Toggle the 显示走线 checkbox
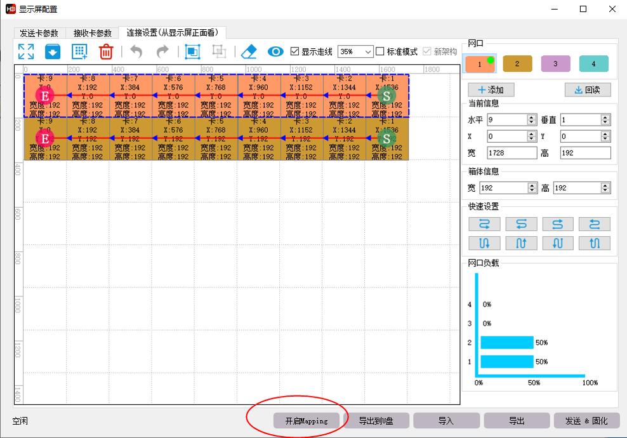The height and width of the screenshot is (438, 627). 296,51
